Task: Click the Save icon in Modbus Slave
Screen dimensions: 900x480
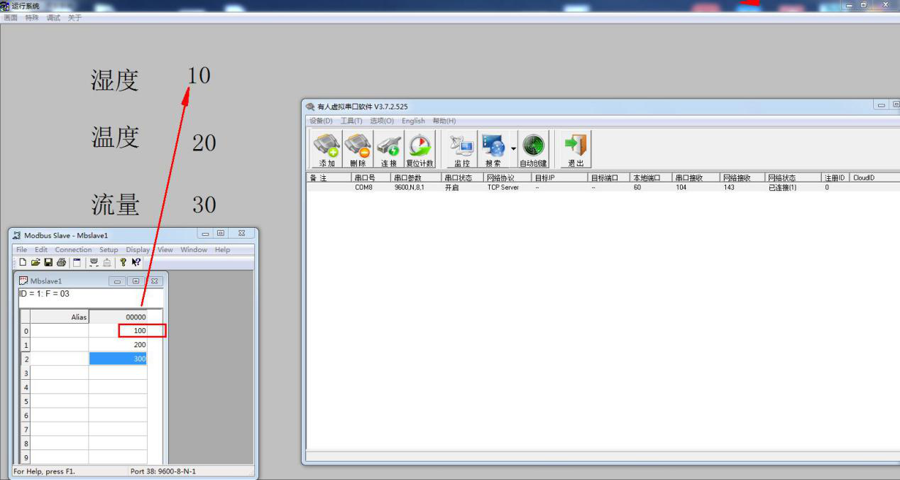Action: 48,263
